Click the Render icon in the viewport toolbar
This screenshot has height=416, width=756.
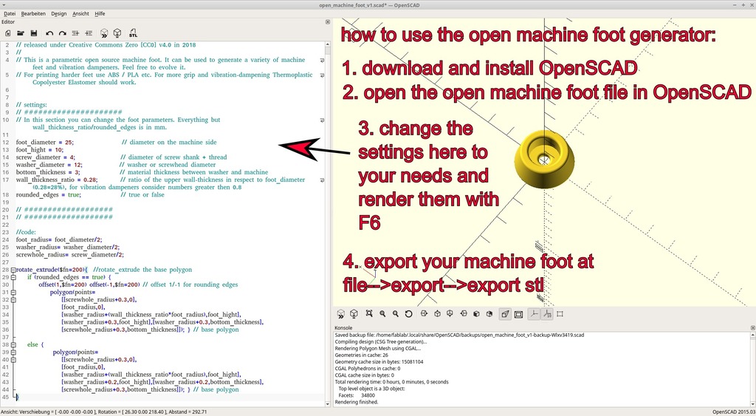(354, 314)
